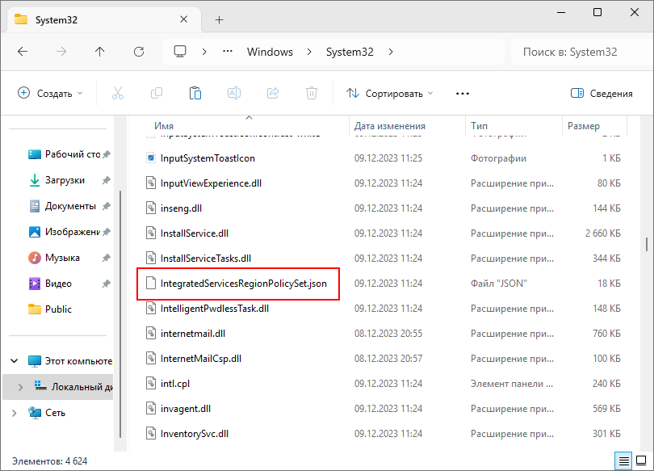Go up one folder level
This screenshot has height=471, width=654.
pos(99,52)
